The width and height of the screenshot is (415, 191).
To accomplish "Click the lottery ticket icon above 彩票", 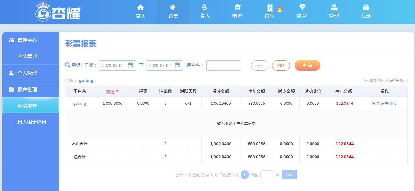I will coord(173,7).
